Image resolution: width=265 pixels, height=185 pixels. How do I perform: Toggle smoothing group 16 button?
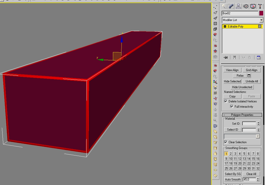[258, 158]
